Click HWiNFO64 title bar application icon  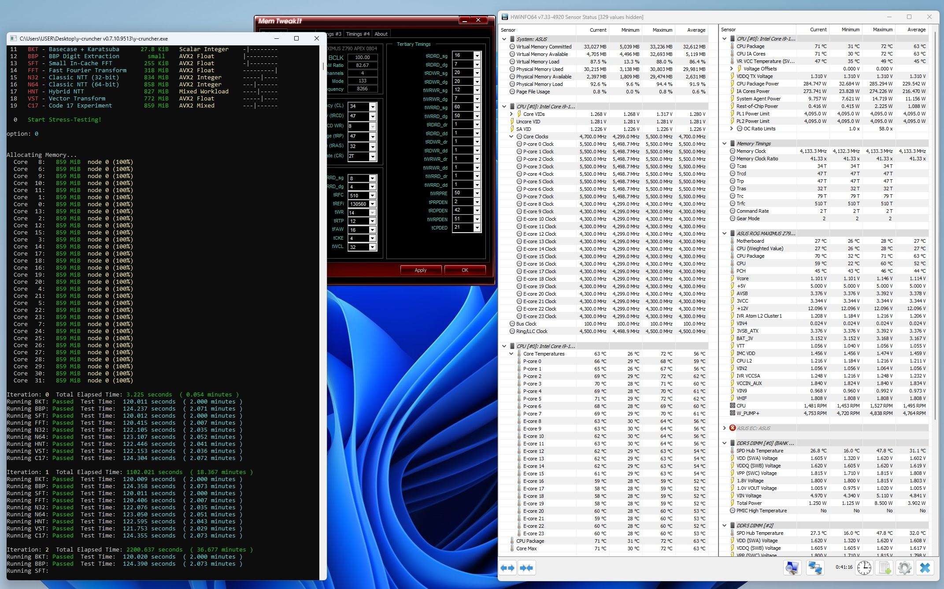505,17
